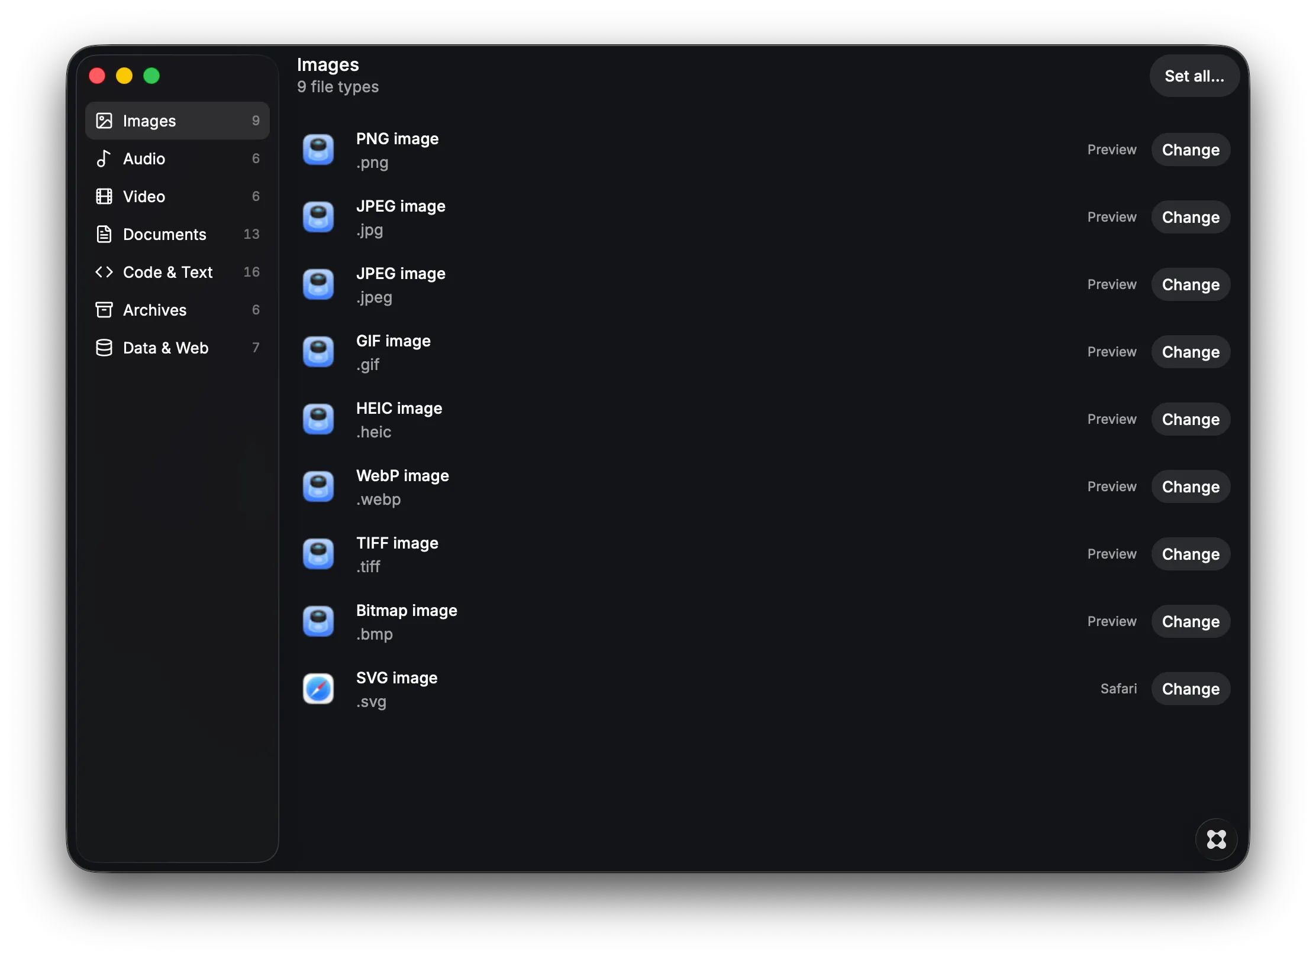Click the Images picture icon in sidebar
1316x960 pixels.
pyautogui.click(x=104, y=121)
